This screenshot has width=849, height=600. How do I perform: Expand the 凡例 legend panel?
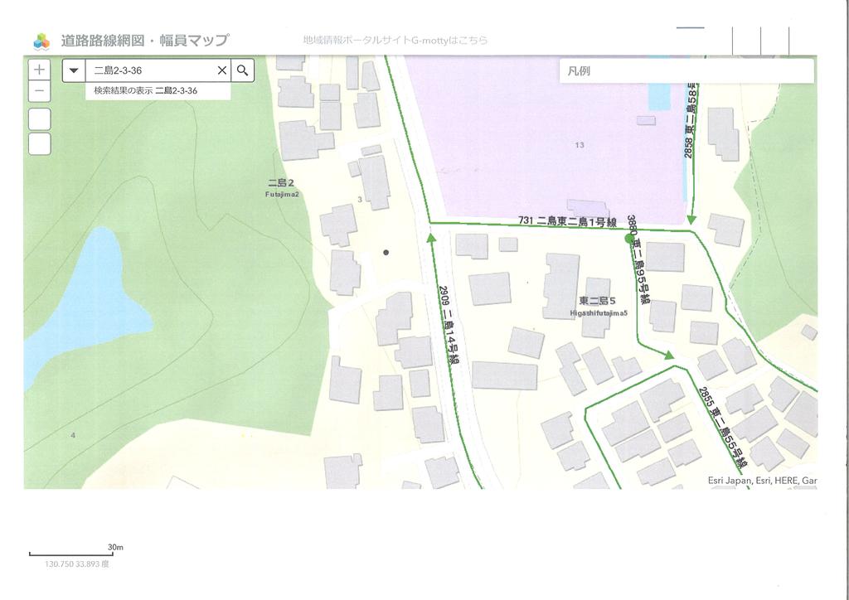[x=686, y=71]
